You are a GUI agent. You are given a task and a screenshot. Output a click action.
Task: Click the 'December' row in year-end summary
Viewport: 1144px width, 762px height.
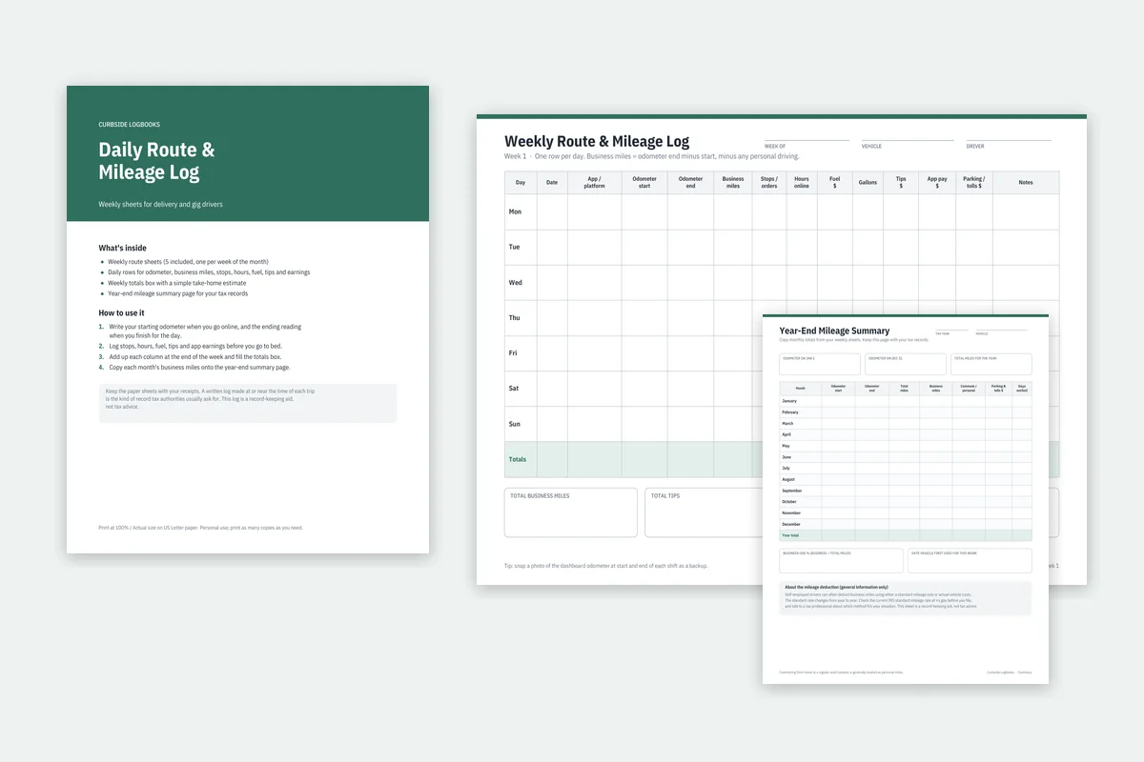tap(906, 524)
